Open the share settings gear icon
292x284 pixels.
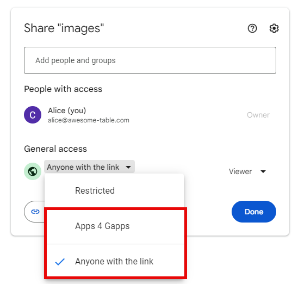click(x=274, y=28)
